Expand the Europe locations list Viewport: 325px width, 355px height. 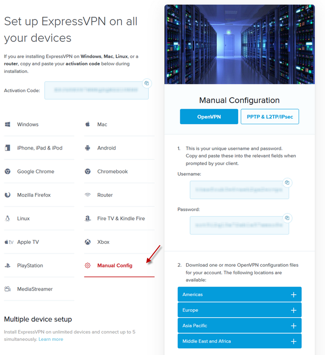coord(240,310)
